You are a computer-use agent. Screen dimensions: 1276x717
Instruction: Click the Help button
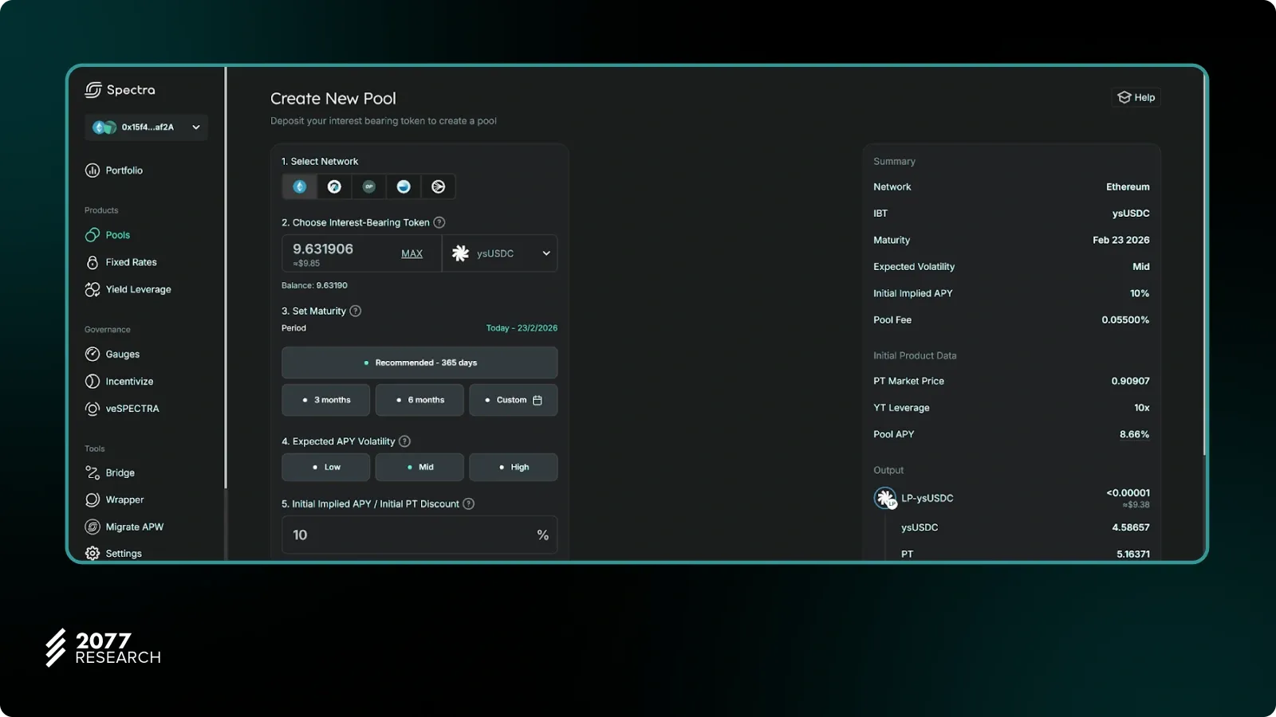click(1136, 97)
